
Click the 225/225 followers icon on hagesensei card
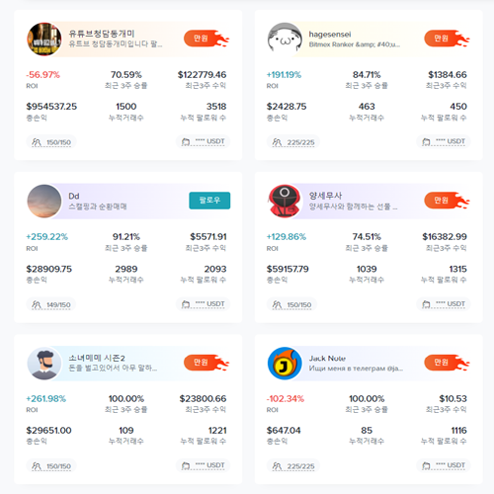[x=277, y=142]
